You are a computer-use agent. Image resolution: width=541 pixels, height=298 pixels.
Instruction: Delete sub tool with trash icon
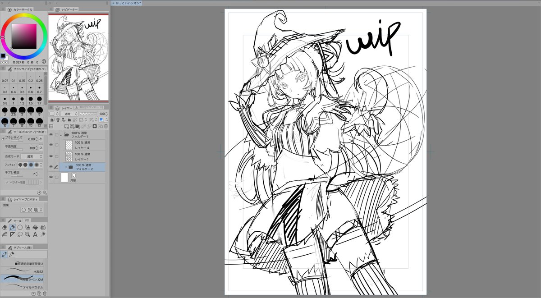(x=45, y=293)
